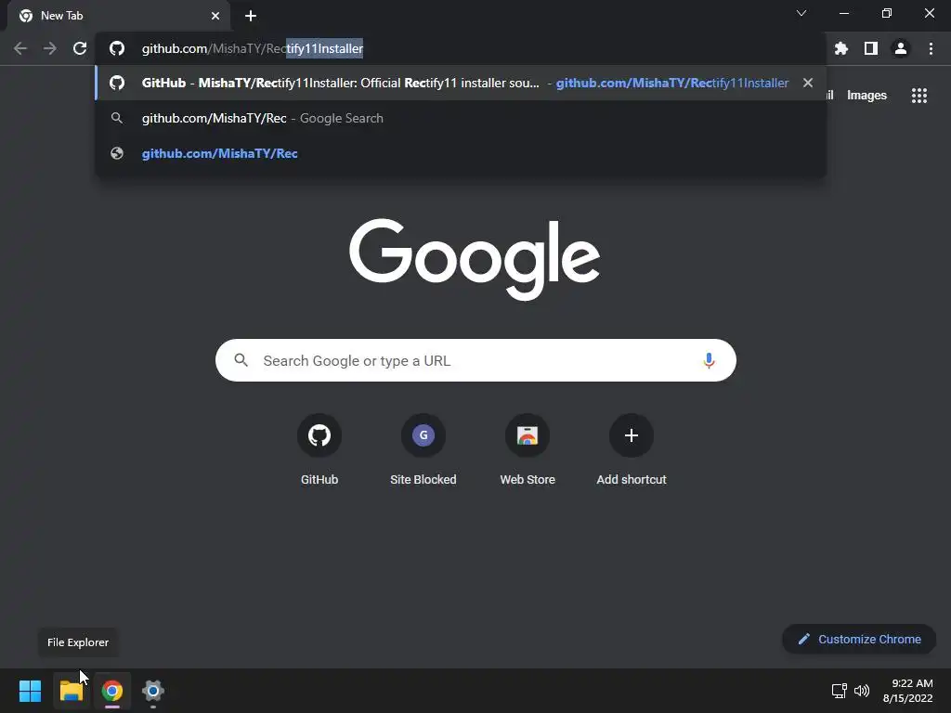Click the browser Back arrow
Image resolution: width=951 pixels, height=713 pixels.
(20, 48)
